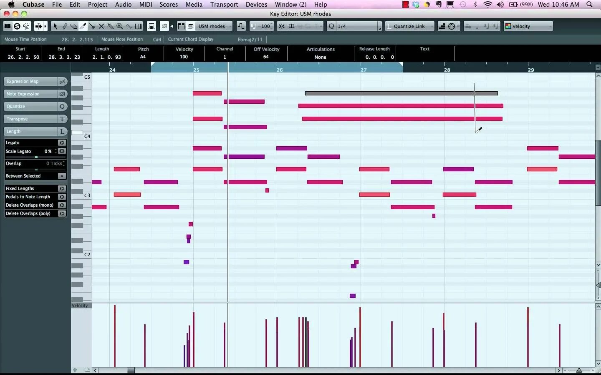Screen dimensions: 601x375
Task: Toggle Acoustic Feedback on
Action: tap(26, 26)
